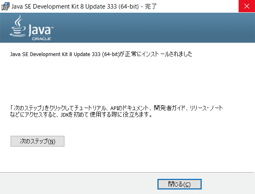Click the text line mentioning JDKを初めて使用する際
The height and width of the screenshot is (194, 255).
pyautogui.click(x=81, y=115)
